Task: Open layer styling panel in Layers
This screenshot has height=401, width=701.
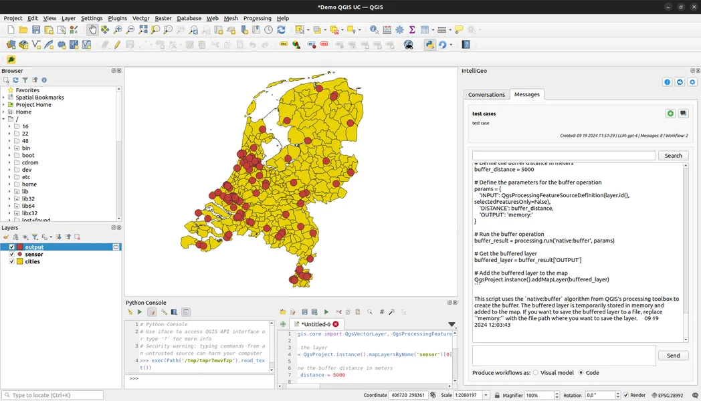Action: pyautogui.click(x=6, y=237)
